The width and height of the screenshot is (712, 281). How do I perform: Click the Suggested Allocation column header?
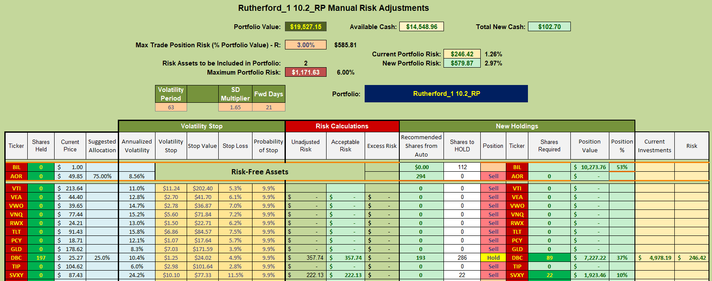coord(102,146)
